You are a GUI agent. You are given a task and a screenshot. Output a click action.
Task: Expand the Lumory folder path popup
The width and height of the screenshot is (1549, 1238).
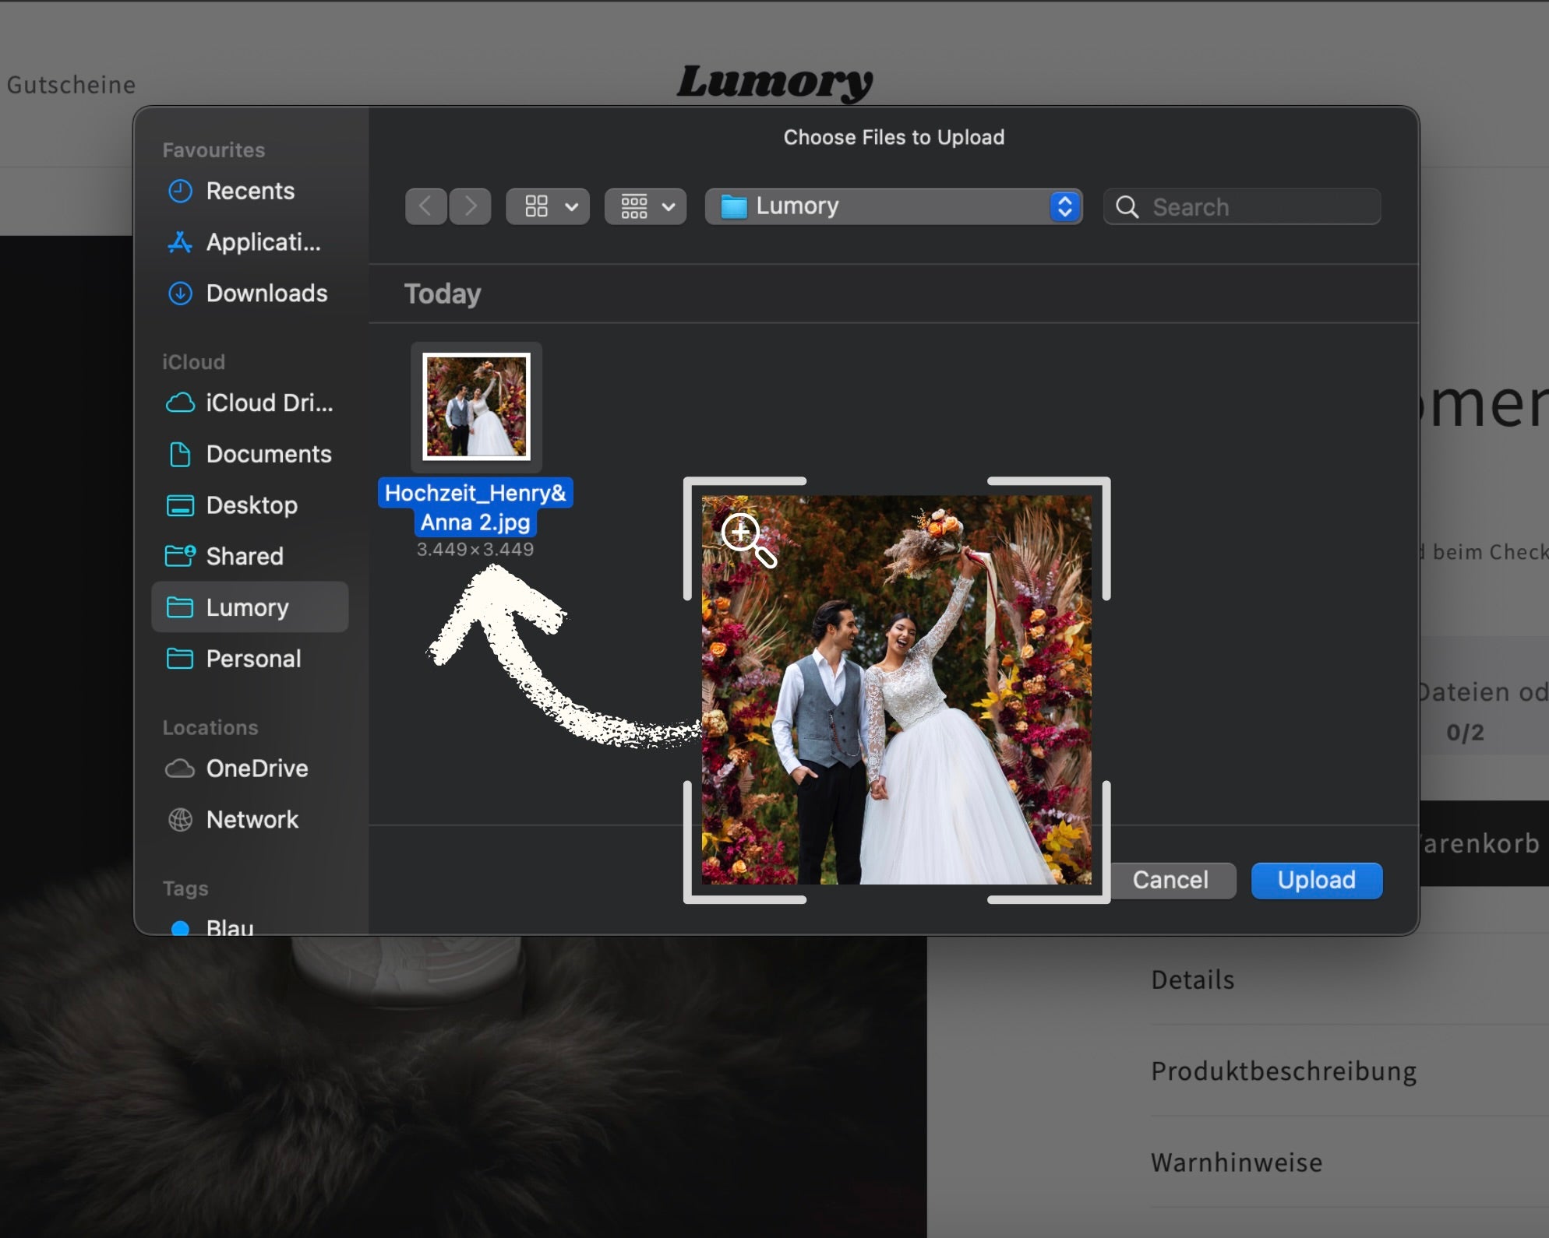(x=893, y=206)
